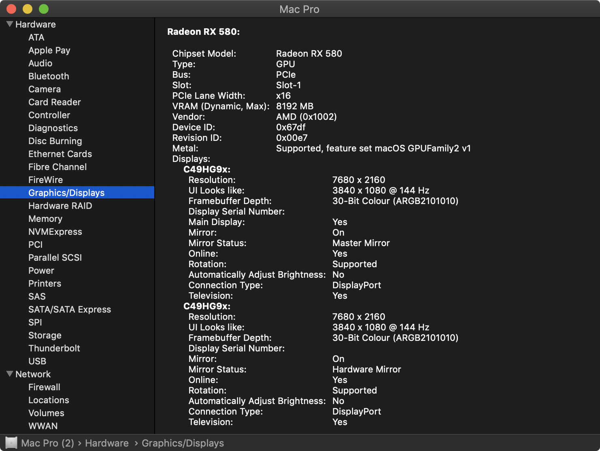Click the Mac Pro computer icon in path bar
This screenshot has height=451, width=600.
click(x=11, y=443)
